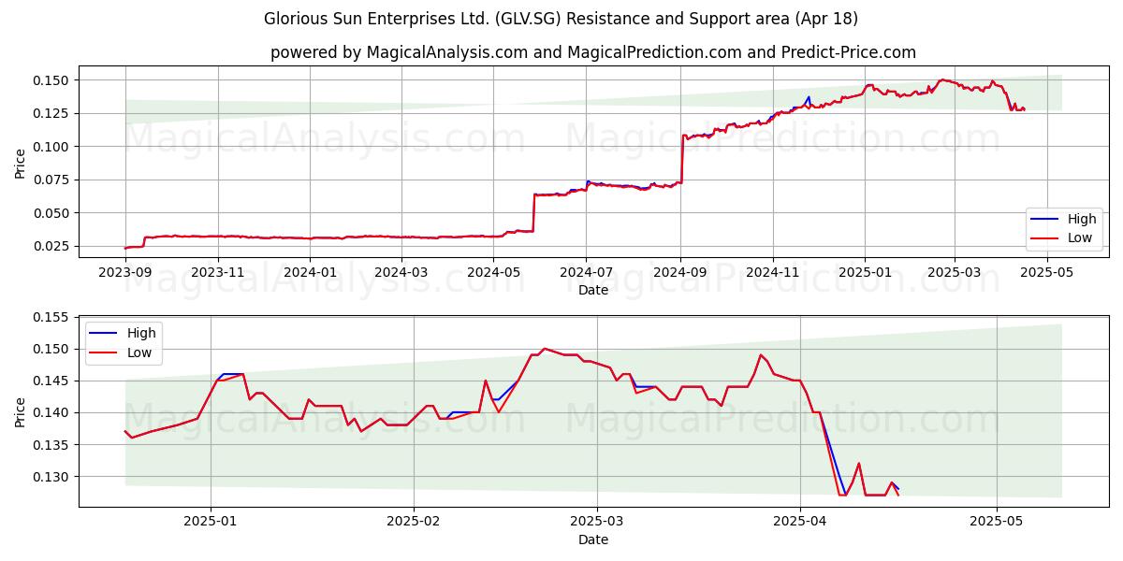Click the top chart 'Date' axis label

593,290
